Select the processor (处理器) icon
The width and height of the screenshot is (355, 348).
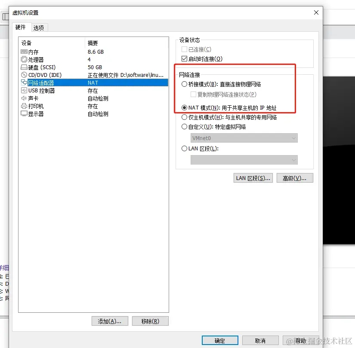click(x=24, y=59)
